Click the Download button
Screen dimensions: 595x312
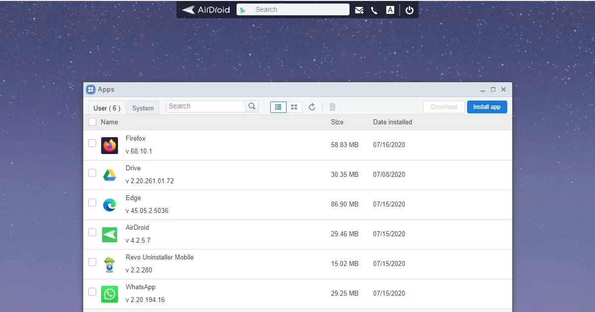(444, 107)
